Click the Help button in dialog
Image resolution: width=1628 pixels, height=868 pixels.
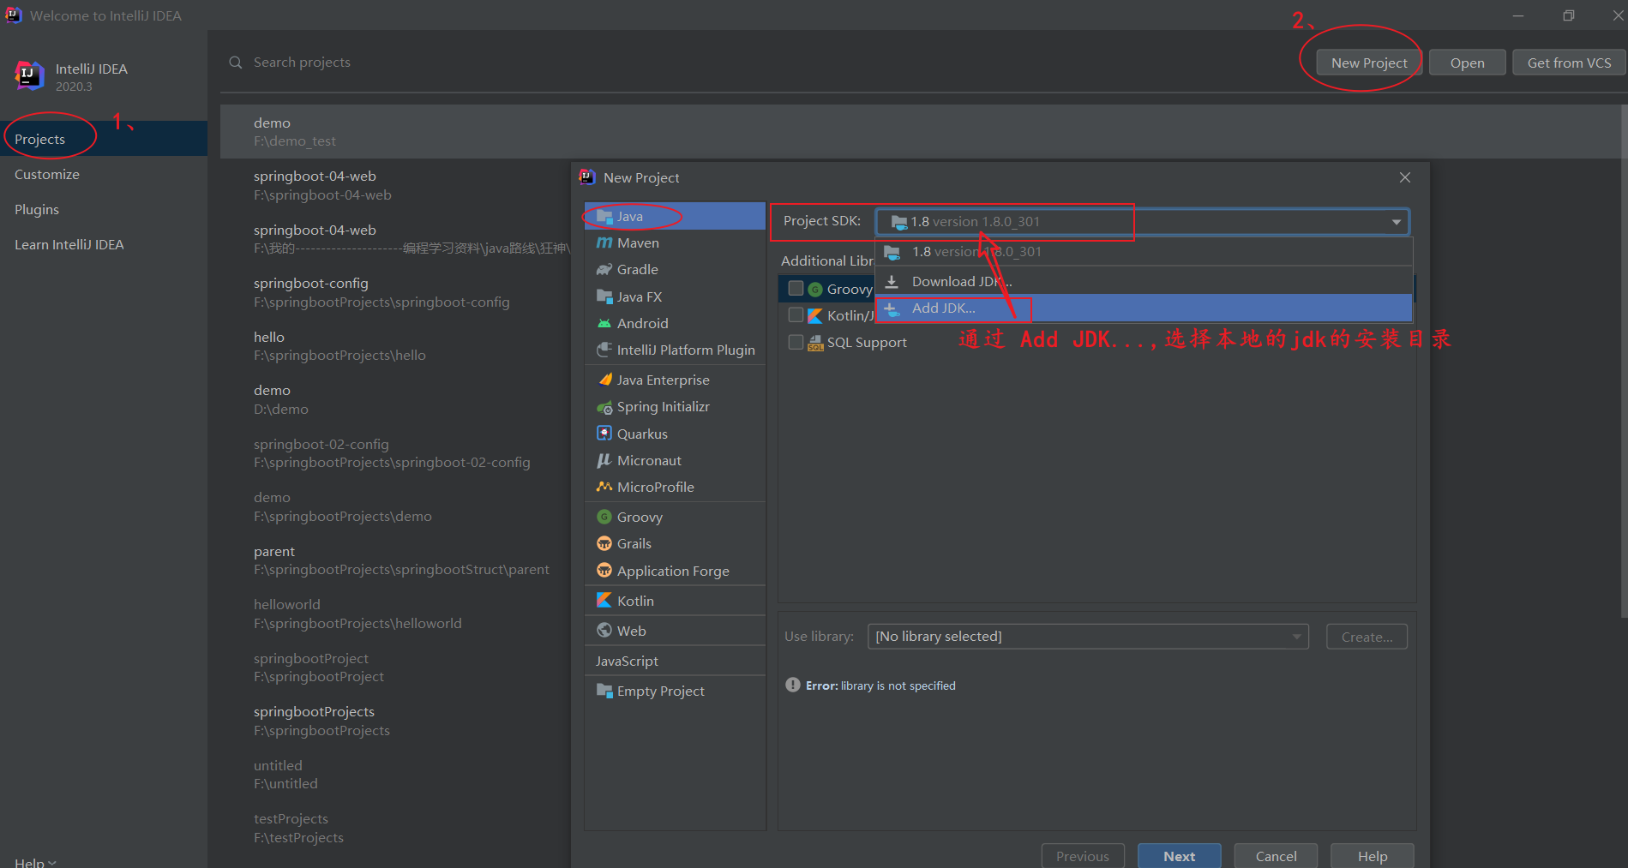[x=1372, y=856]
